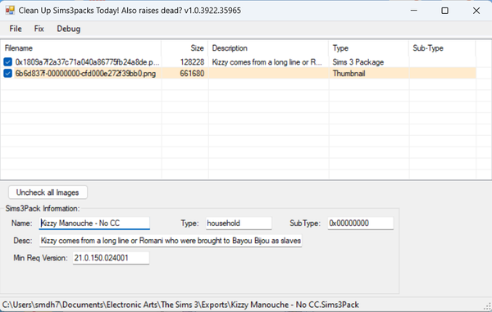Click the 'Sims3Pack Information:' group label
Screen dimensions: 492x312
tap(43, 208)
